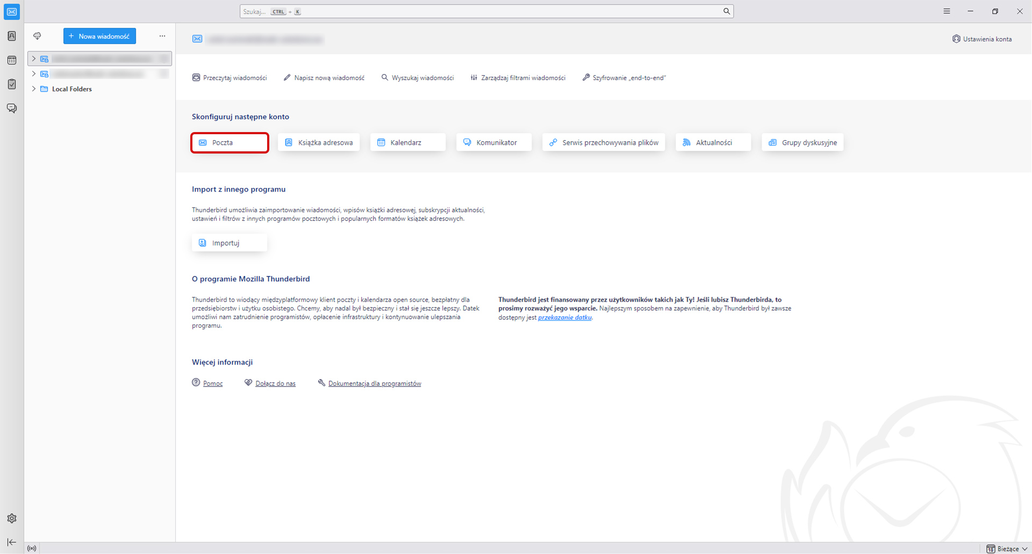Open Ustawienia konta account settings
The height and width of the screenshot is (554, 1032).
(x=982, y=39)
